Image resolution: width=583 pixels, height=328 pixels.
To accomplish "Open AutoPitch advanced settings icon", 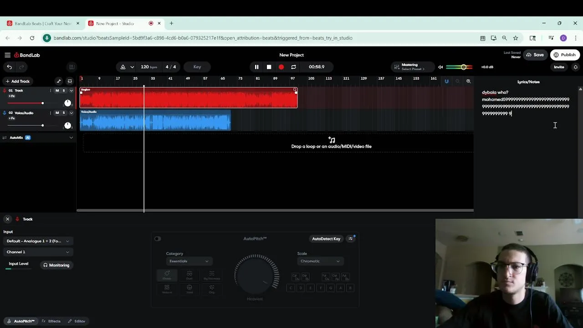I will [x=351, y=239].
